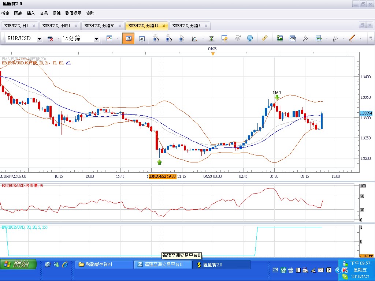
Task: Click the greyed eye visibility icon
Action: pyautogui.click(x=237, y=38)
